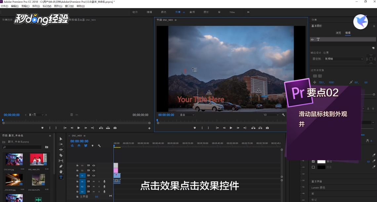The width and height of the screenshot is (377, 202).
Task: Mark Out point in Program Monitor
Action: tap(208, 128)
